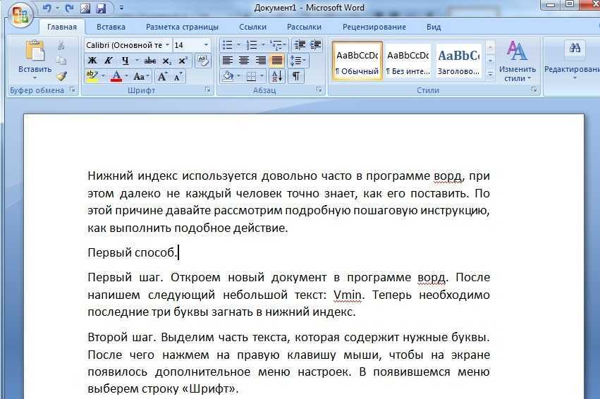The height and width of the screenshot is (399, 600).
Task: Open the change case Aa menu
Action: click(x=141, y=76)
